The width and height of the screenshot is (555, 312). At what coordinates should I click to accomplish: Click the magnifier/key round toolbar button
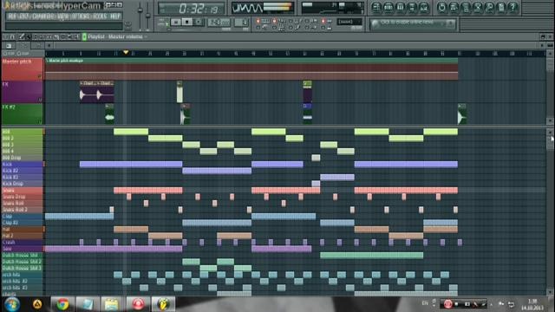click(x=489, y=7)
